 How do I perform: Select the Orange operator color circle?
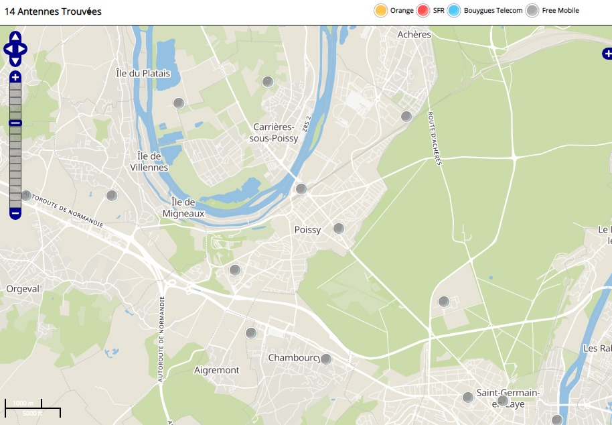(x=381, y=11)
